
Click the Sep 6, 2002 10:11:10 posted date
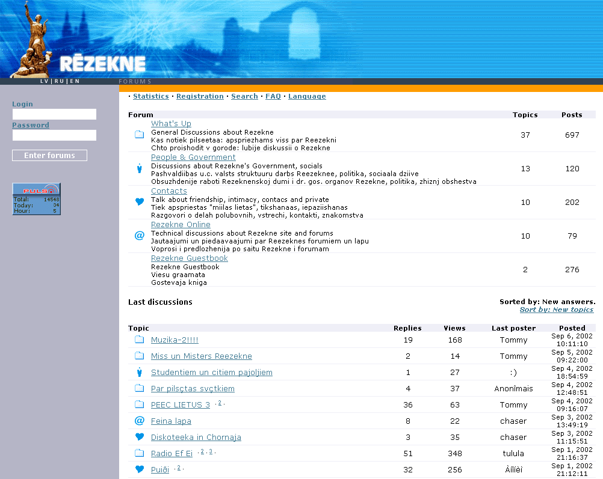[x=572, y=340]
